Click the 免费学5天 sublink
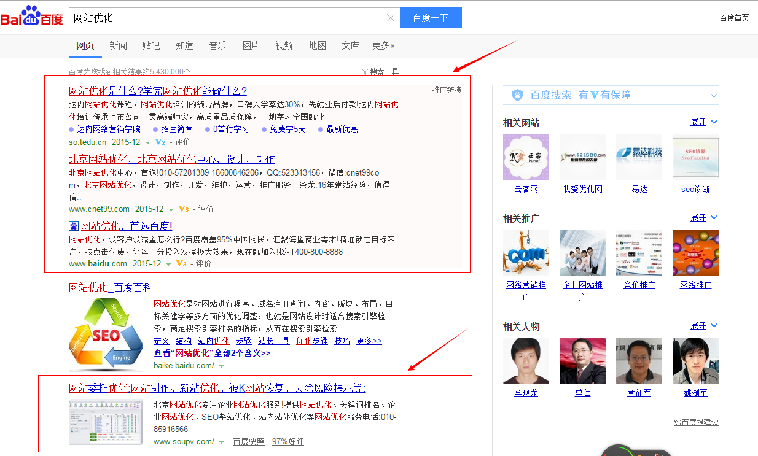The width and height of the screenshot is (758, 456). point(287,129)
